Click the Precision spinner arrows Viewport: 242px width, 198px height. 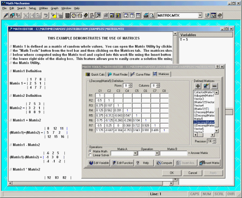214,141
